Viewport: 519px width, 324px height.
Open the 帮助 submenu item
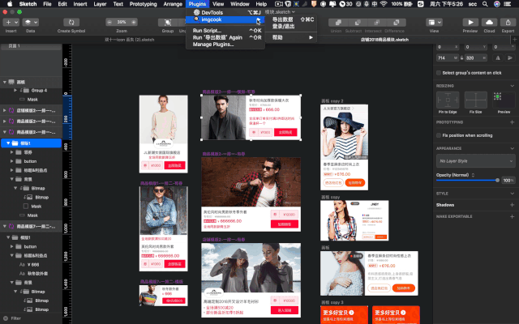[291, 37]
